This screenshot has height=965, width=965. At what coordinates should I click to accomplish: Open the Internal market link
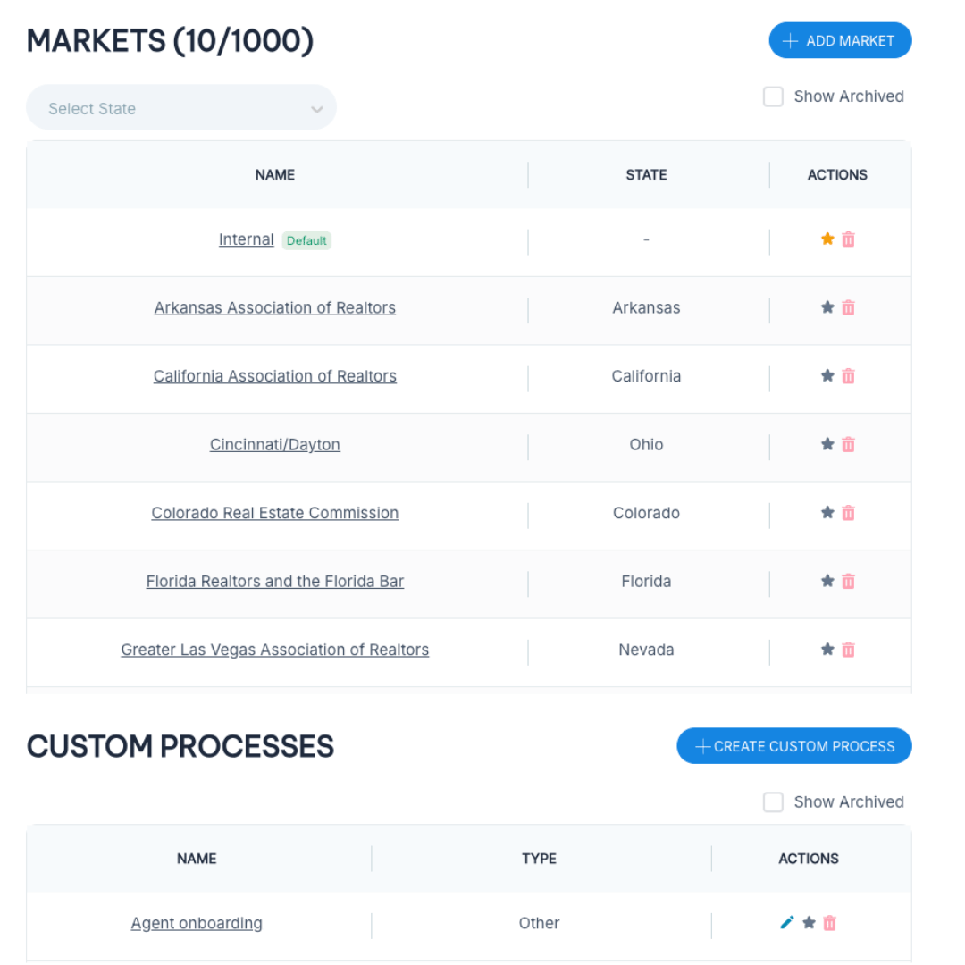[x=247, y=239]
